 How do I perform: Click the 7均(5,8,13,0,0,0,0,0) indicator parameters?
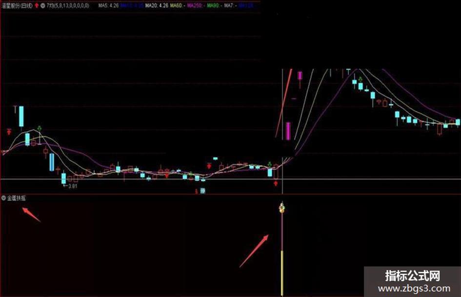68,5
